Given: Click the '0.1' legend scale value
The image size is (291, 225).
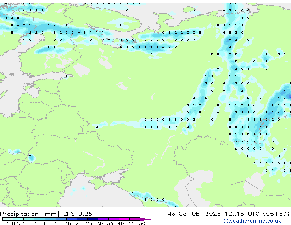Looking at the screenshot, I should pyautogui.click(x=5, y=223).
